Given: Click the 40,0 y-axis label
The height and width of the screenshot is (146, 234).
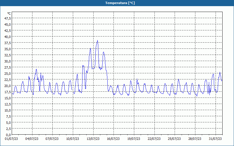Looking at the screenshot, I should pos(8,37).
